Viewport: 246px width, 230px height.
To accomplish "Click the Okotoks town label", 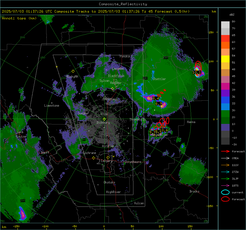I will 109,182.
